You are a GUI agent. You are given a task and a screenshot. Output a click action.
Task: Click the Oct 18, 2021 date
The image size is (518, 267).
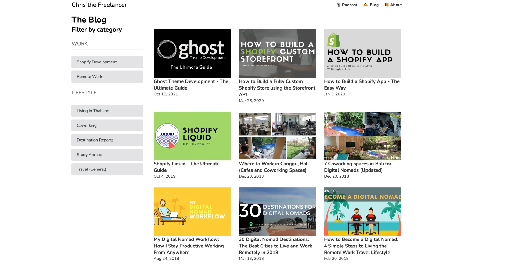166,94
